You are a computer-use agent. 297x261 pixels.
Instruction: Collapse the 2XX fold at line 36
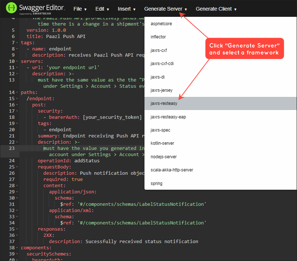tap(17, 235)
